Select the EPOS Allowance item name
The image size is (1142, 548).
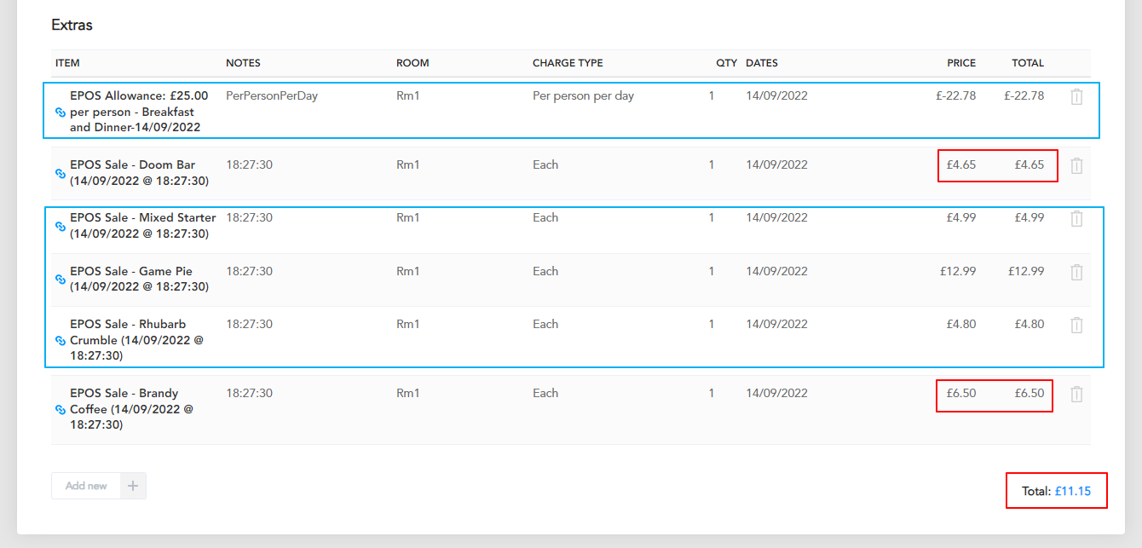(x=139, y=112)
